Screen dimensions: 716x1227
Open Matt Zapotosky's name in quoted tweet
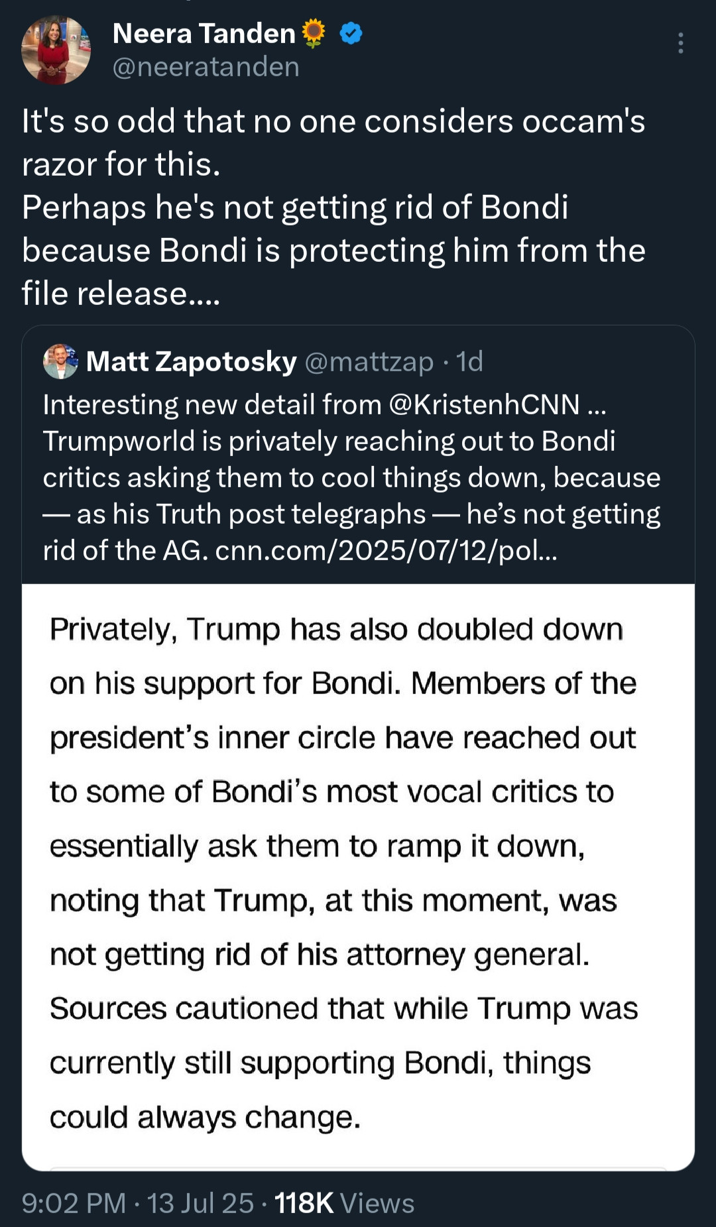tap(191, 361)
